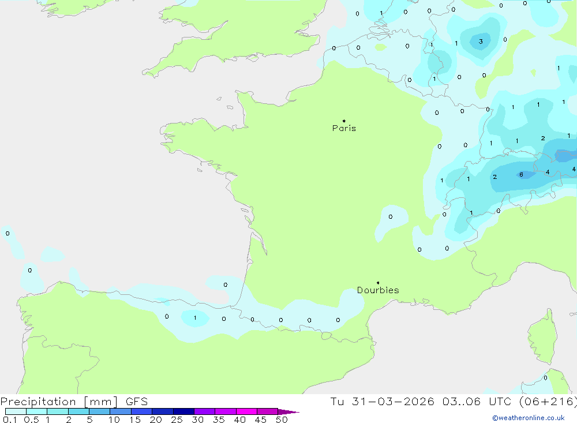Click the over-50 legend arrow tip
577x423 pixels.
(x=288, y=412)
